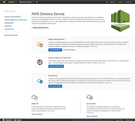
Task: Open Learn more under AD Connector
Action: click(x=90, y=113)
